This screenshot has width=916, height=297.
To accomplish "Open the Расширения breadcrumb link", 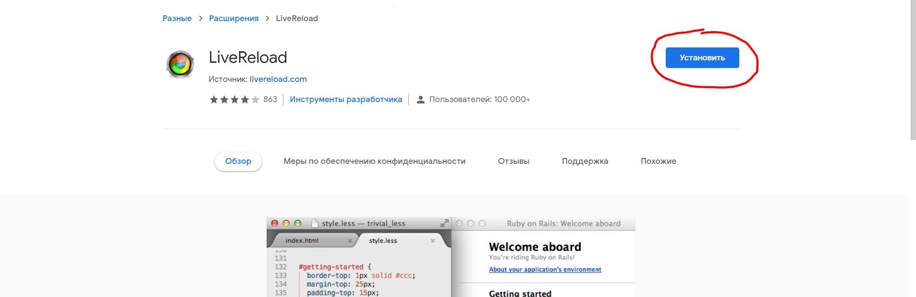I will 233,18.
